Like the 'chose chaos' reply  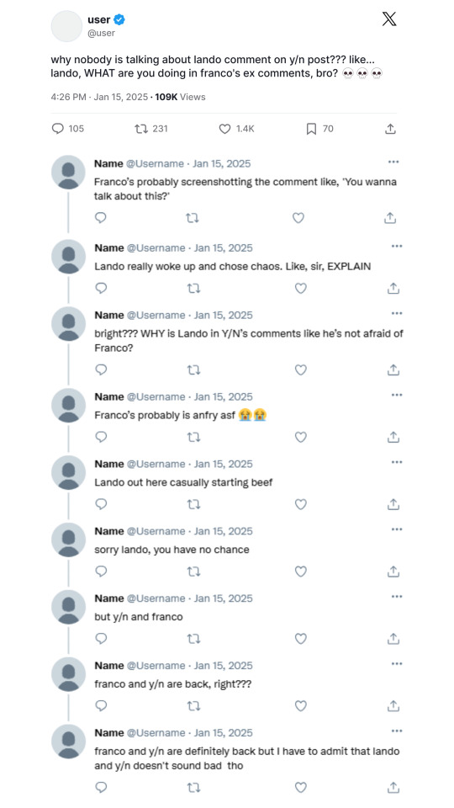click(x=301, y=288)
